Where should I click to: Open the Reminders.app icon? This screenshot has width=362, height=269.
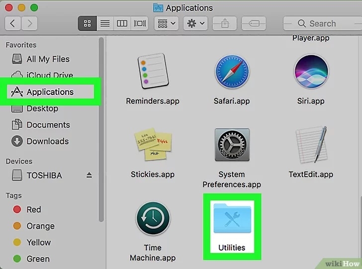[153, 71]
